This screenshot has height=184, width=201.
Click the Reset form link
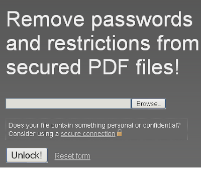click(x=72, y=156)
